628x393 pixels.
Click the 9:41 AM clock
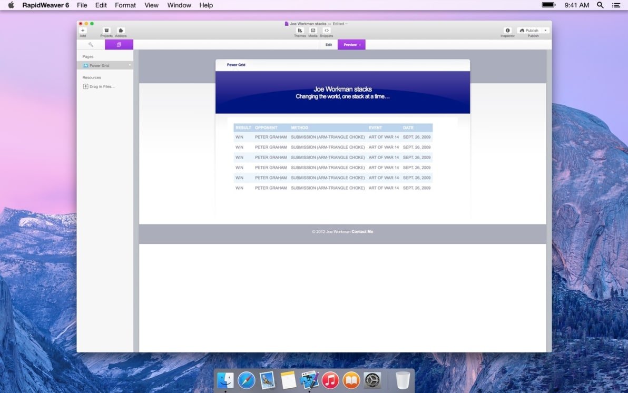[x=577, y=5]
